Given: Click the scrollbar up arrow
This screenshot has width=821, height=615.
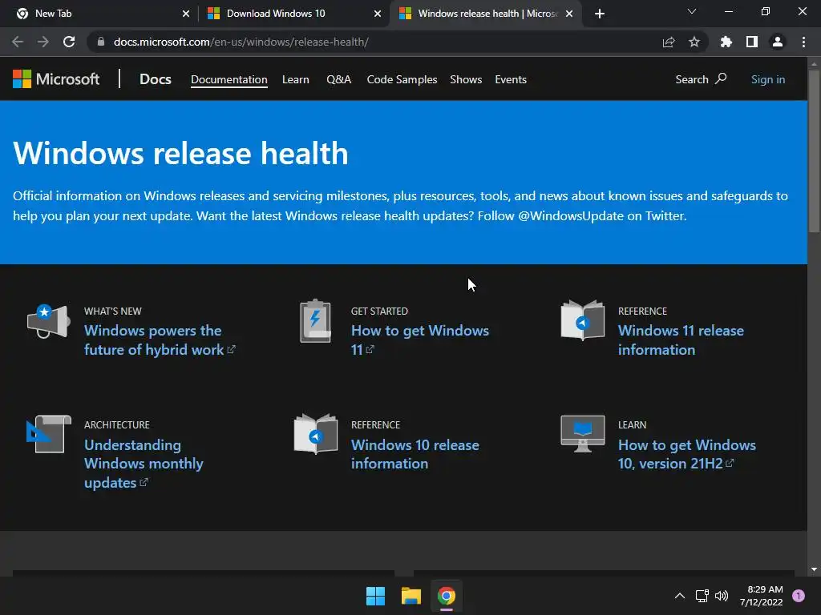Looking at the screenshot, I should [x=814, y=64].
